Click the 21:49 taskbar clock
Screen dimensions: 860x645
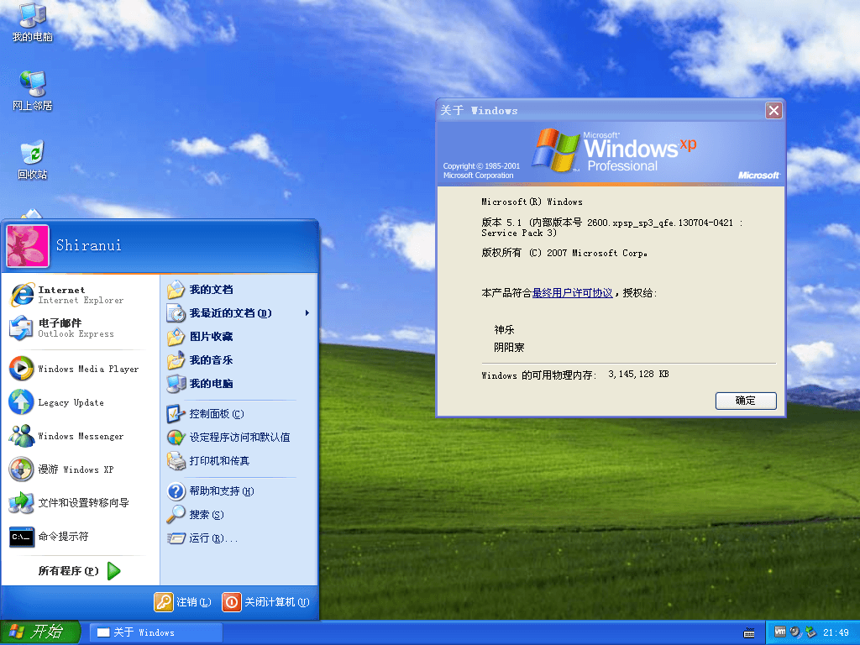(836, 632)
